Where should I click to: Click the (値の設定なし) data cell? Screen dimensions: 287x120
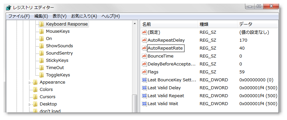(x=254, y=32)
